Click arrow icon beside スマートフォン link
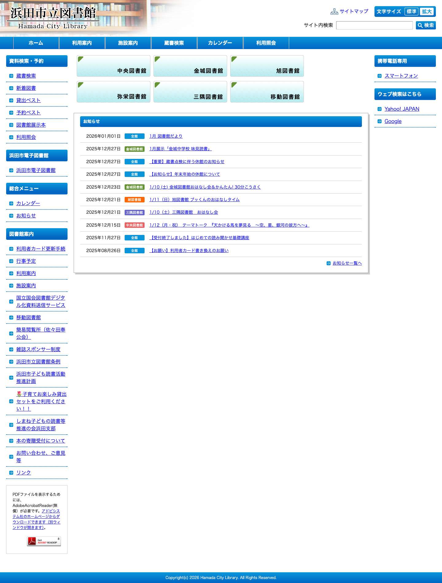This screenshot has height=583, width=442. (x=379, y=76)
